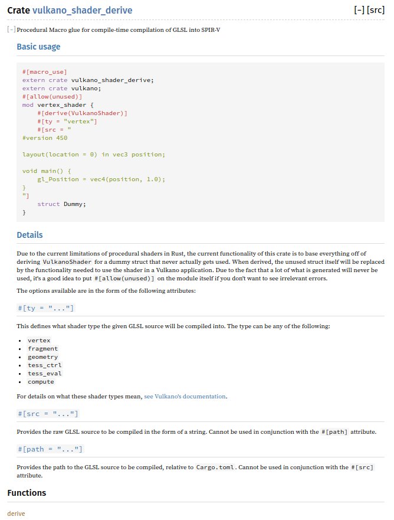
Task: Click the #[path = "..."] heading anchor
Action: [x=50, y=449]
